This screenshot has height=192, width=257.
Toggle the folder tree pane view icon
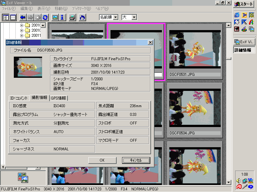pyautogui.click(x=6, y=17)
